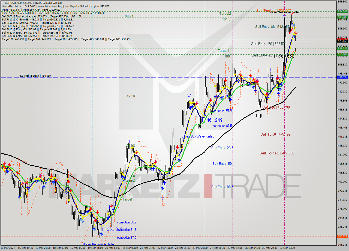Click the Sell Entry -88 | 542.955 label

point(272,27)
